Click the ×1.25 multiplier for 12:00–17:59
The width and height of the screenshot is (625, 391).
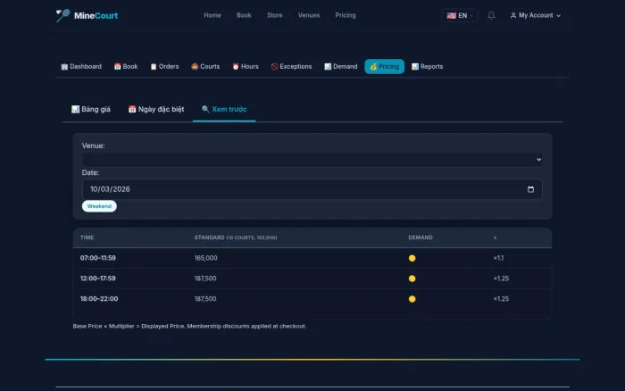[501, 279]
